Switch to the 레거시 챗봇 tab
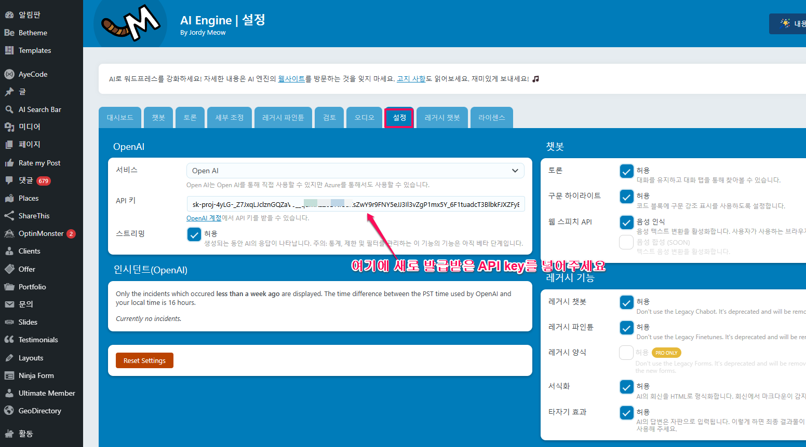The width and height of the screenshot is (806, 447). tap(442, 118)
